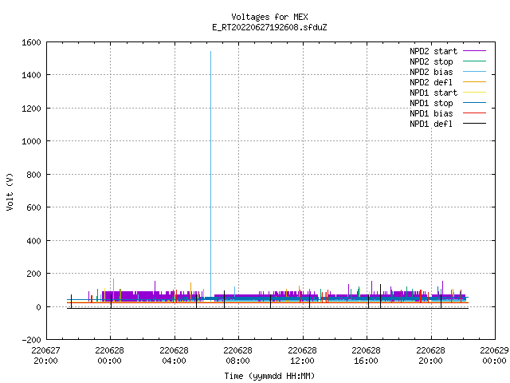Click the '220628 20:00' x-axis label
The image size is (510, 383).
(x=430, y=356)
